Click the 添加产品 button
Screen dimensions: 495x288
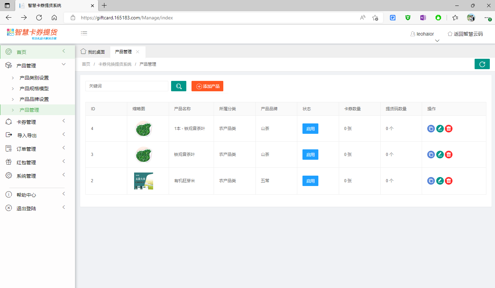click(207, 86)
